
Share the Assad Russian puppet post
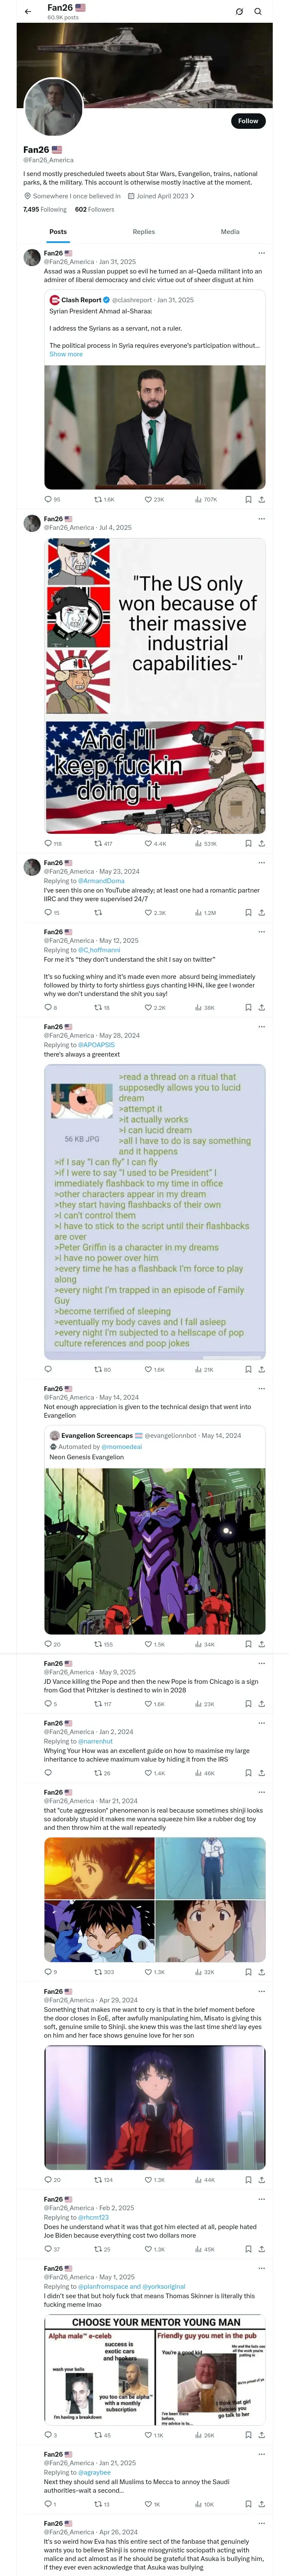coord(262,499)
